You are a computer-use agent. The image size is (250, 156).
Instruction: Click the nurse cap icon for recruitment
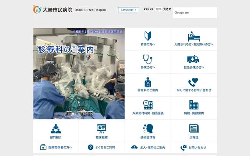[134, 147]
